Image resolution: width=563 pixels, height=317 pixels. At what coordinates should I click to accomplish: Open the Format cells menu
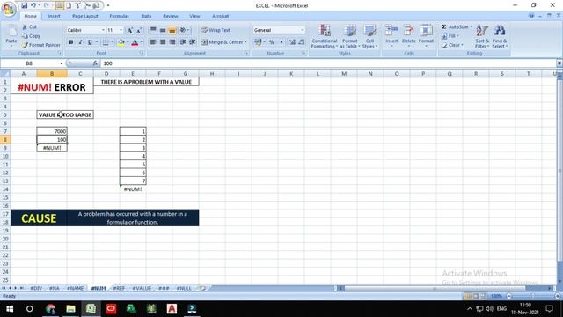[426, 36]
